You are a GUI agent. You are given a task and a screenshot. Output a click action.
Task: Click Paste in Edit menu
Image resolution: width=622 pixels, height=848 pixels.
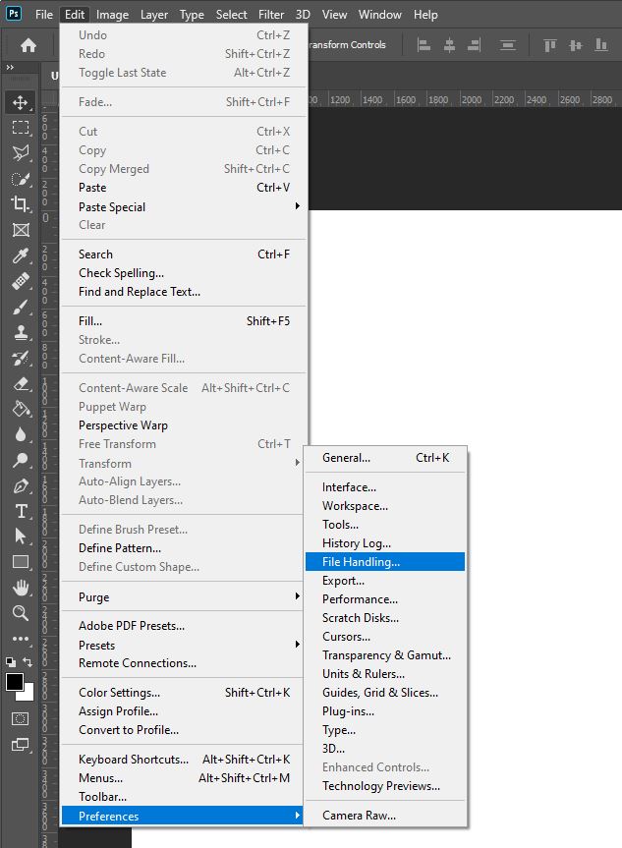point(184,188)
